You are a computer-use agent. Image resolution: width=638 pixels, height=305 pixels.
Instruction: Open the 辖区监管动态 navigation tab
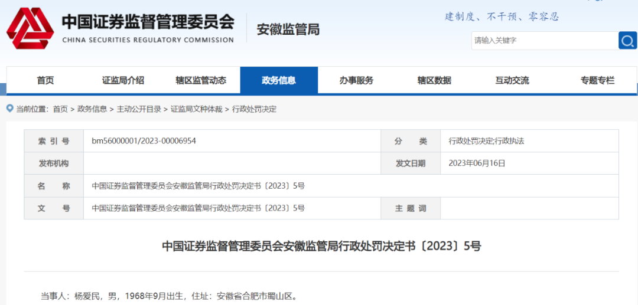[x=201, y=80]
